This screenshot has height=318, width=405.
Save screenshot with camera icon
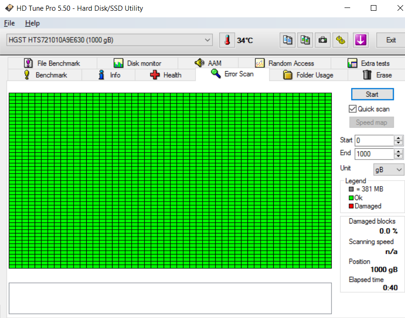coord(322,40)
